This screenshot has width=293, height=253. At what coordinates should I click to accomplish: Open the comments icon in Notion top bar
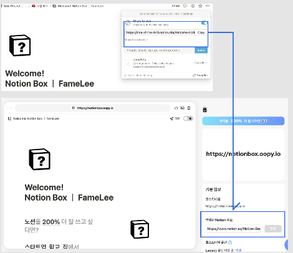185,6
